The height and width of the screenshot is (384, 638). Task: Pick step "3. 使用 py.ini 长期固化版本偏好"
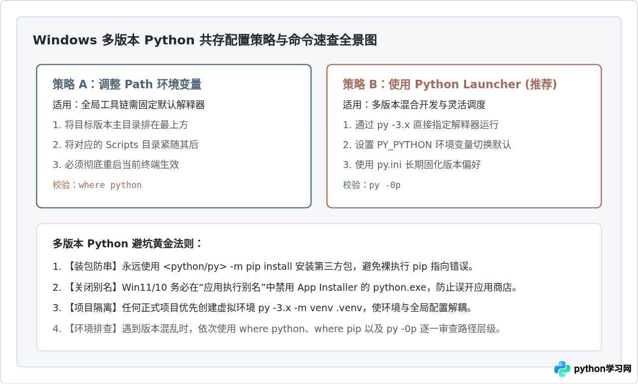pos(412,165)
